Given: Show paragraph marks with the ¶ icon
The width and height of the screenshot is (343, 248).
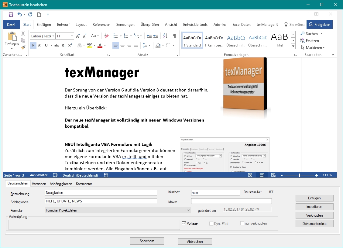Looking at the screenshot, I should pos(174,36).
